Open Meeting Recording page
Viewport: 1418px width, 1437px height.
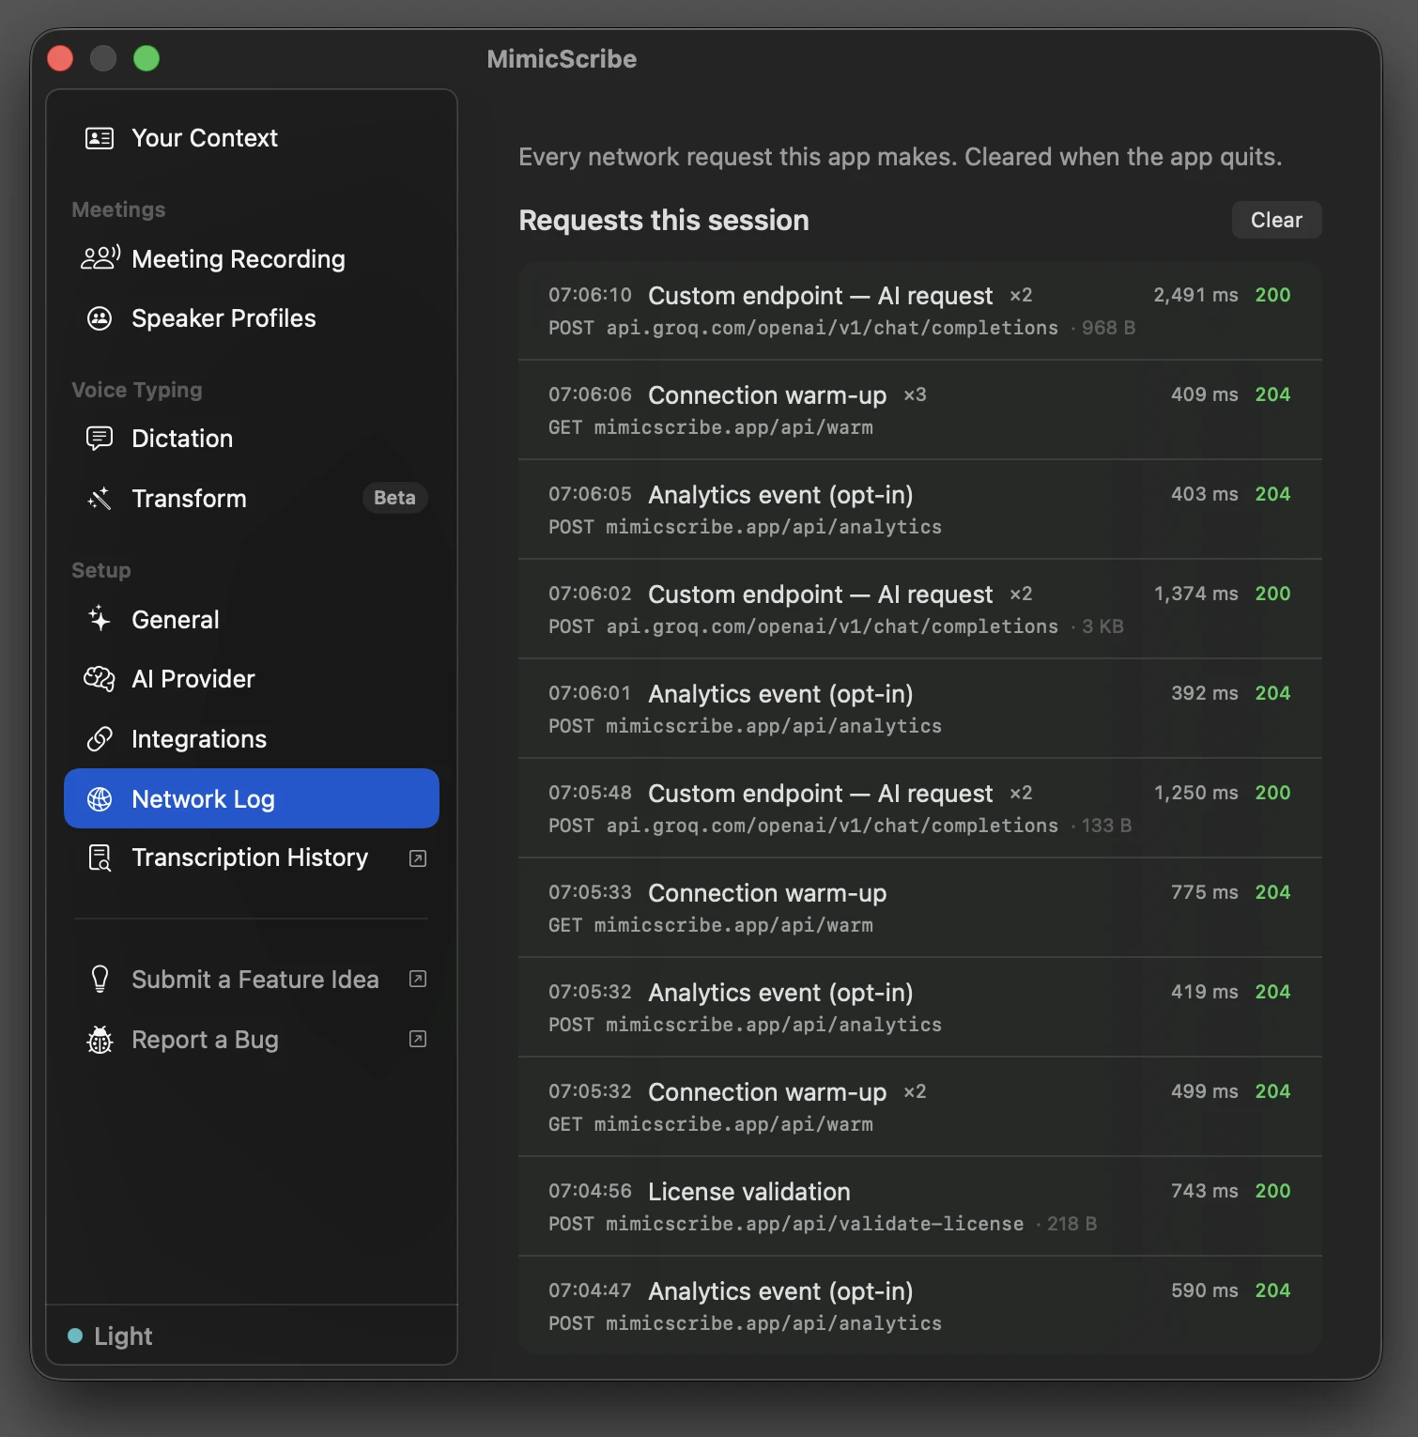click(252, 258)
